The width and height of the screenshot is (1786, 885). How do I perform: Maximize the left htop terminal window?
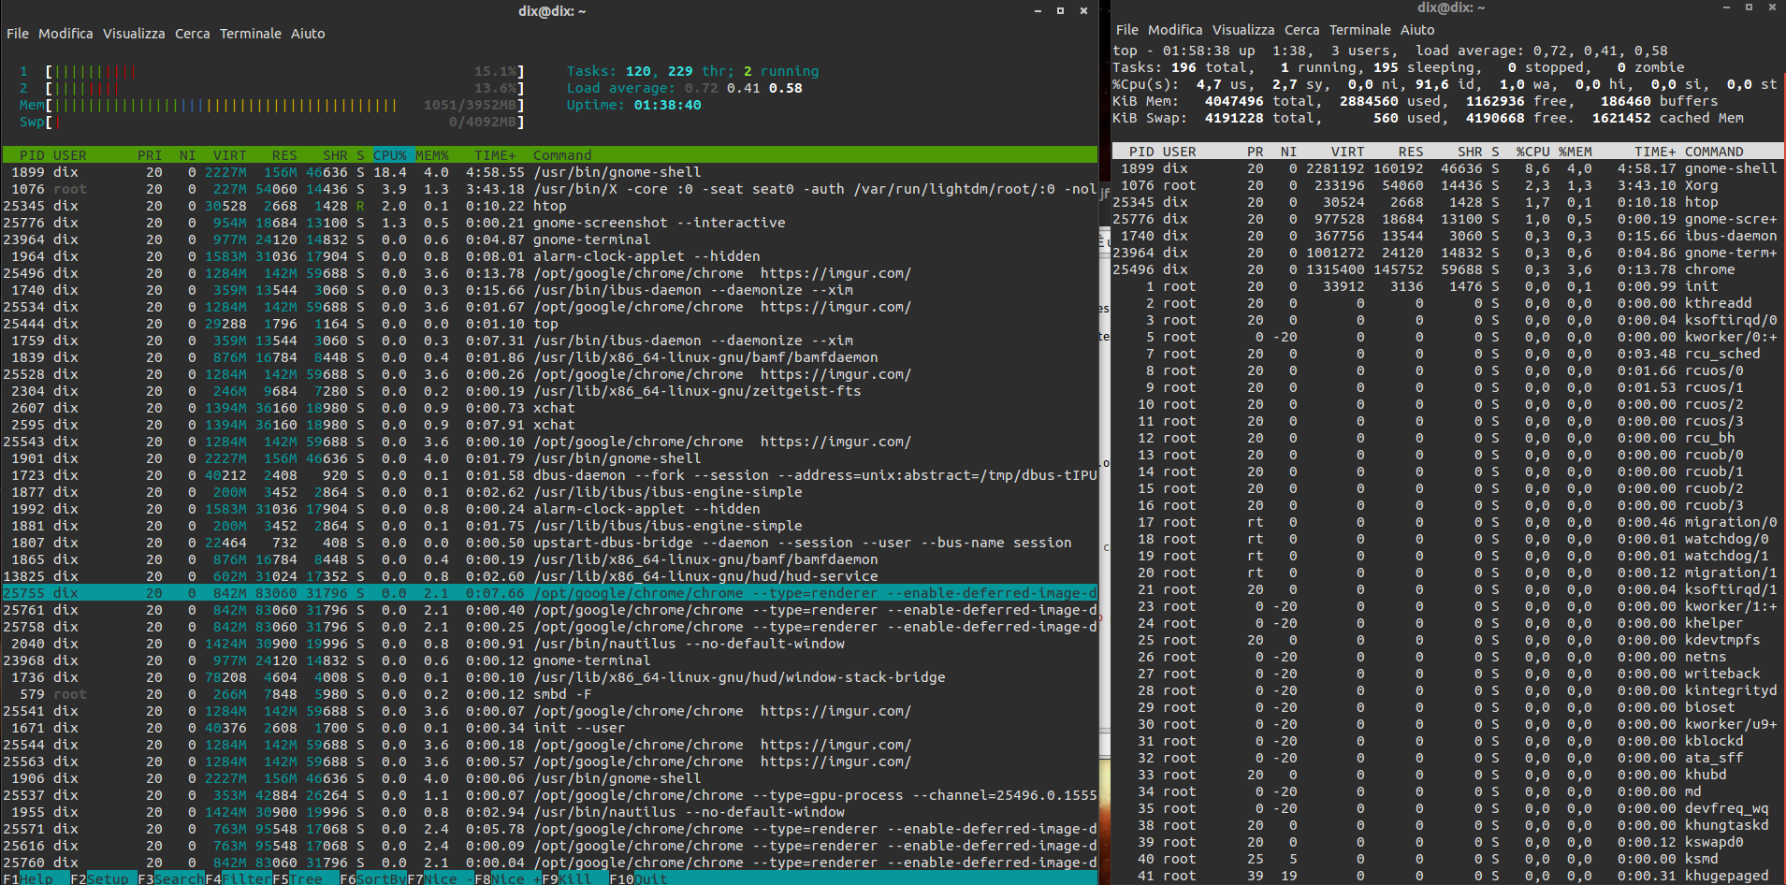pyautogui.click(x=1060, y=11)
